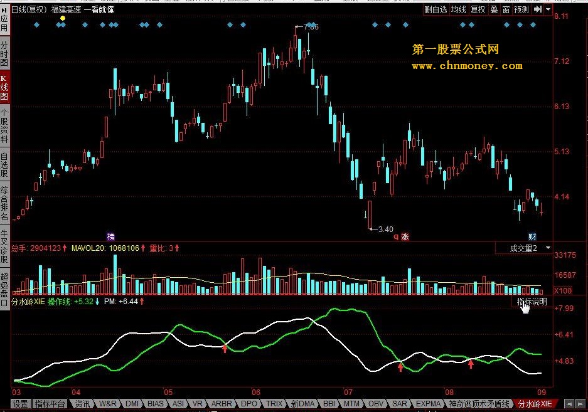Open the top toolbar dropdown arrow
The image size is (588, 412).
pyautogui.click(x=548, y=9)
